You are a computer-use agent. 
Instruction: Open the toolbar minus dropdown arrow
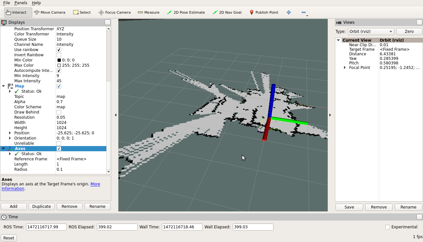pos(307,16)
